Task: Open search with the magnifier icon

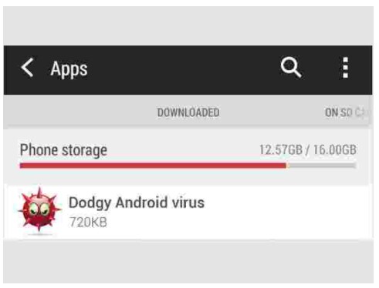Action: (x=291, y=67)
